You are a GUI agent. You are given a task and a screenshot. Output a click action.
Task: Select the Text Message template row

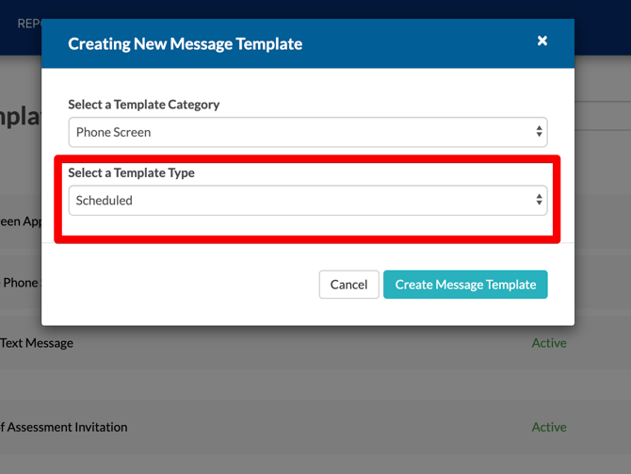(37, 343)
